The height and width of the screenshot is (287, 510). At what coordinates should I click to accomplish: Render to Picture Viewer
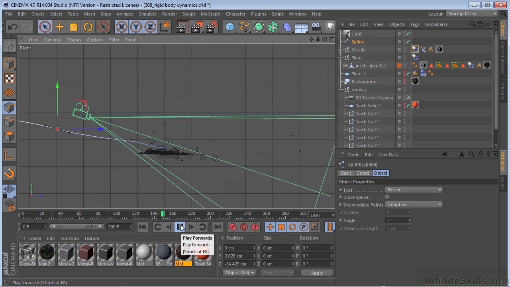point(196,27)
